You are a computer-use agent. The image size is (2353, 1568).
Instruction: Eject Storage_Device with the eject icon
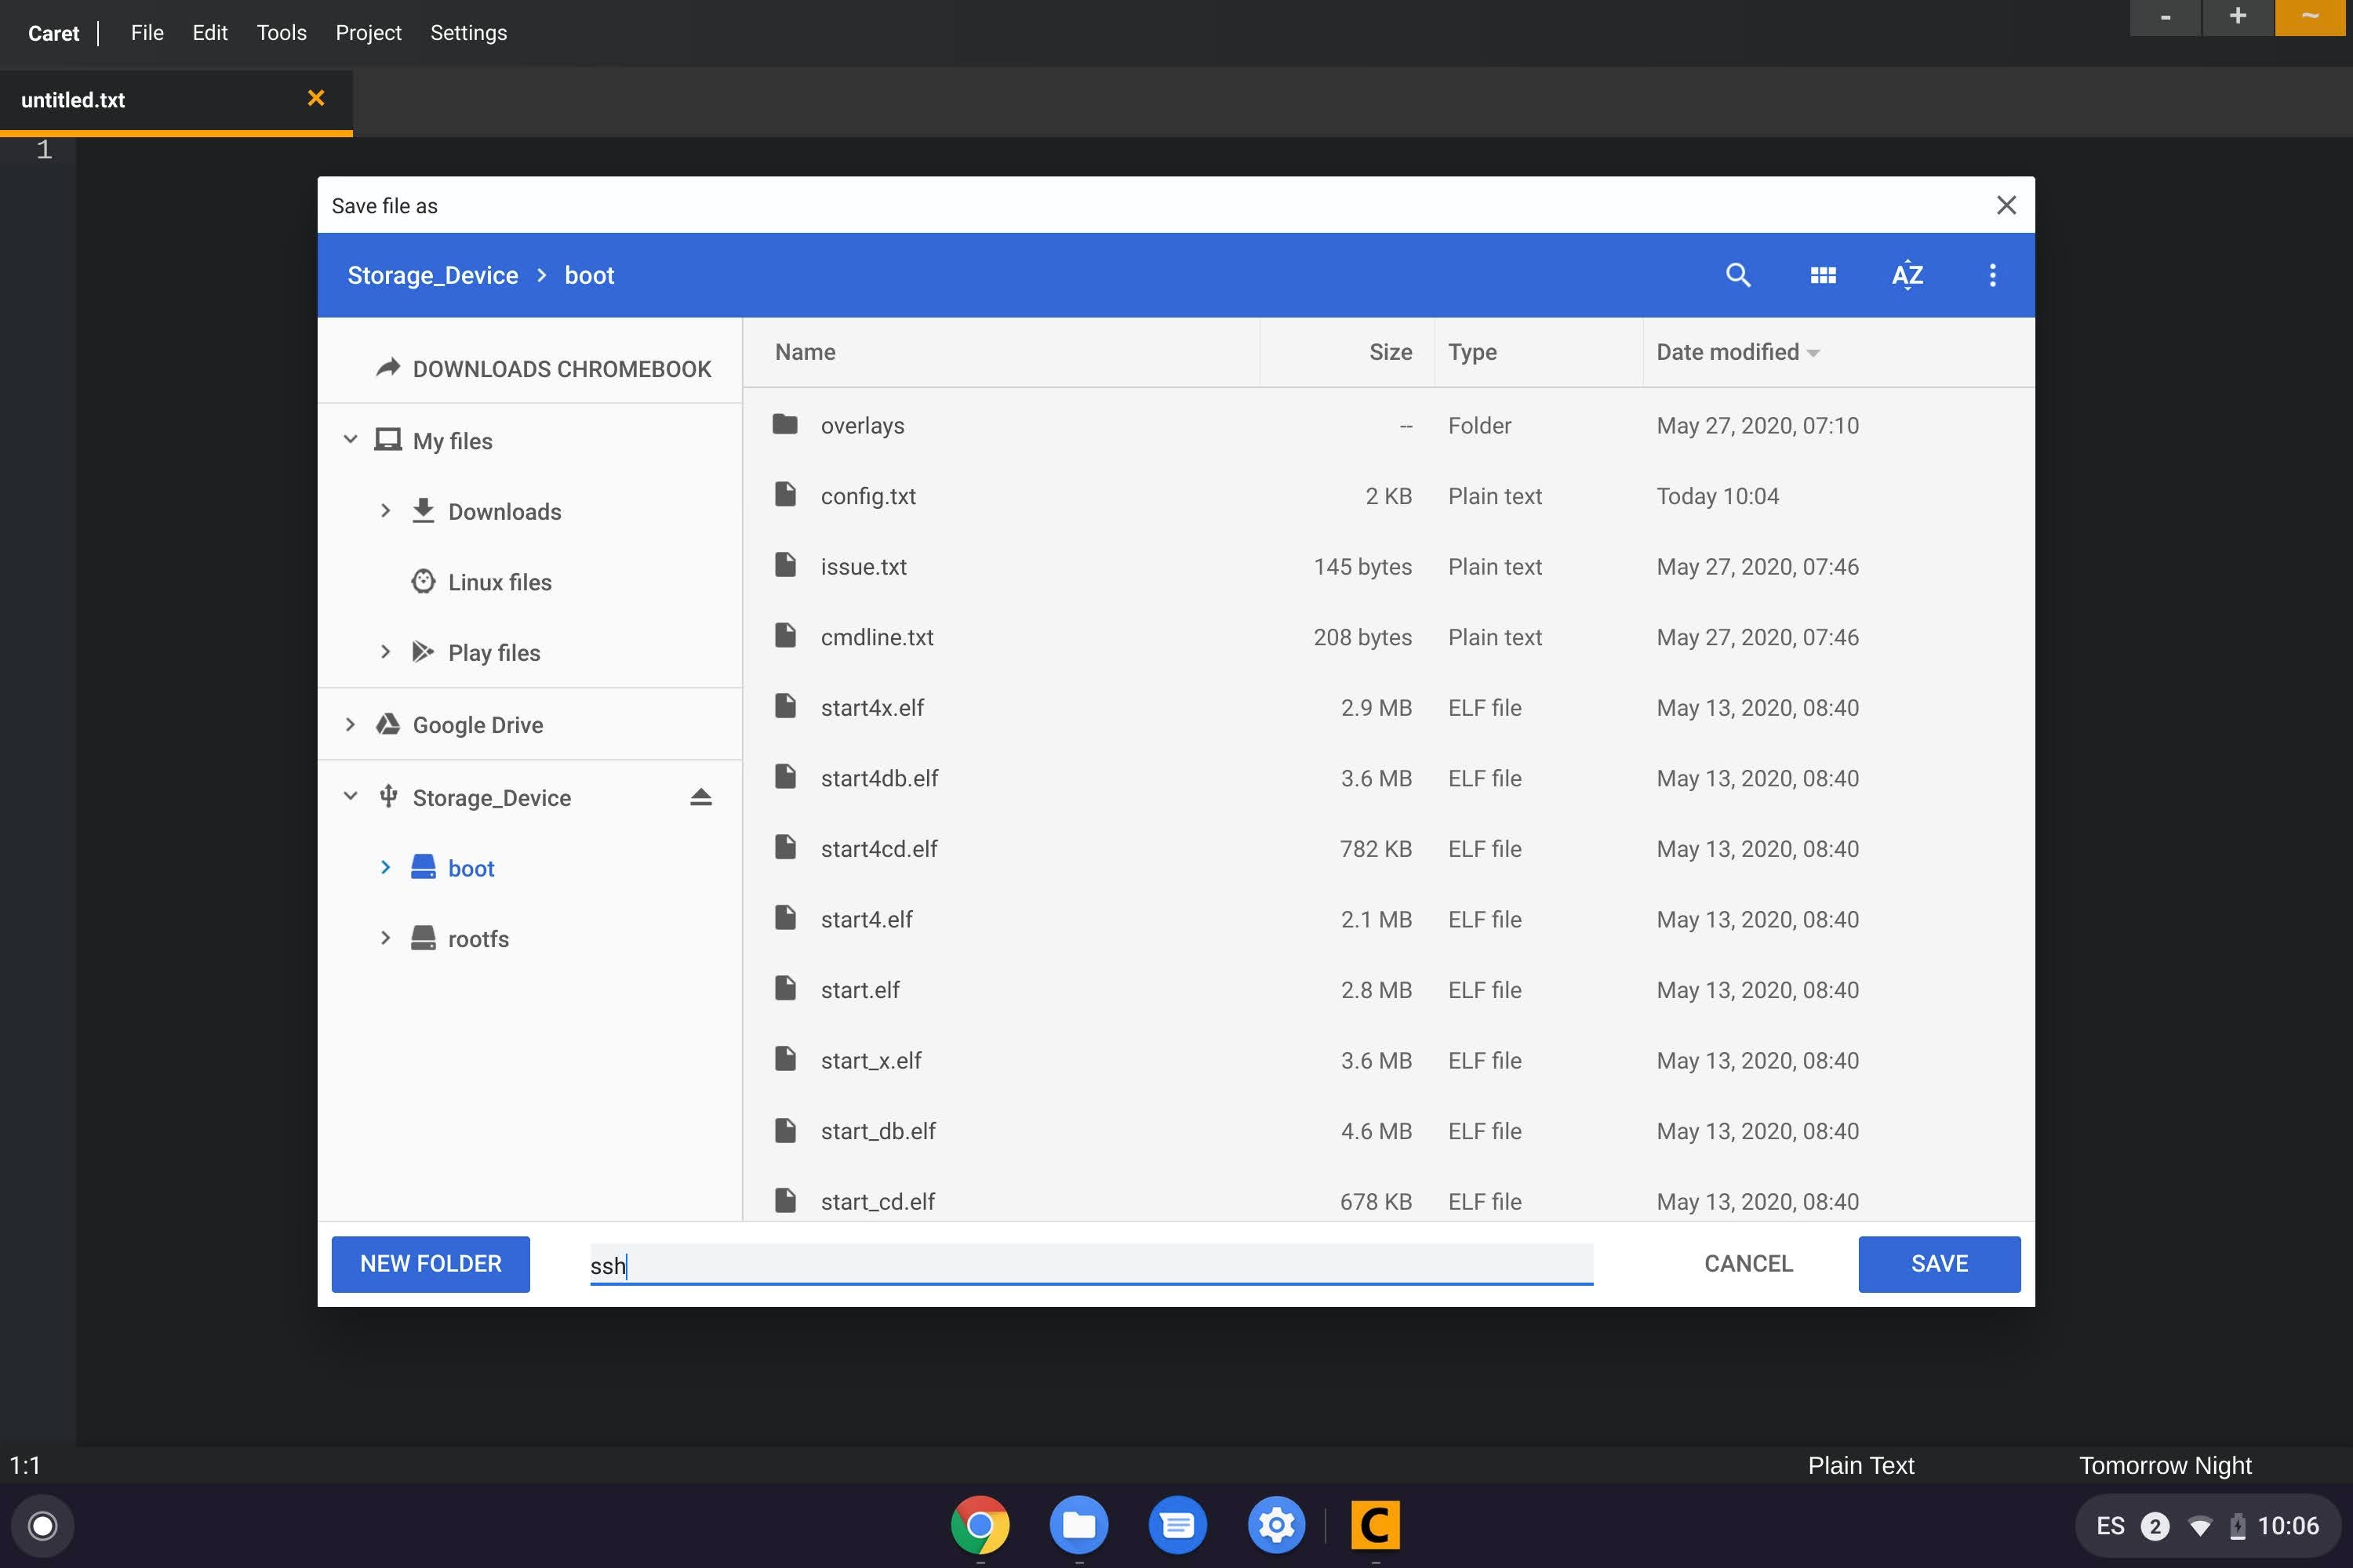click(x=700, y=797)
